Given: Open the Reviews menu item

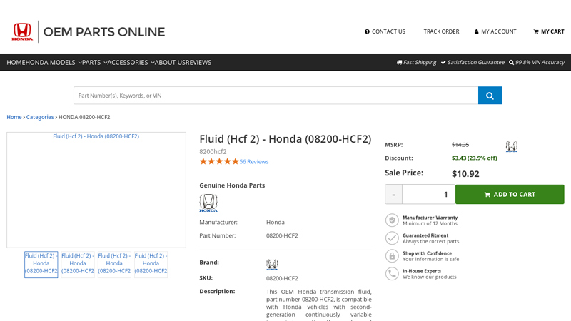Looking at the screenshot, I should click(x=198, y=62).
